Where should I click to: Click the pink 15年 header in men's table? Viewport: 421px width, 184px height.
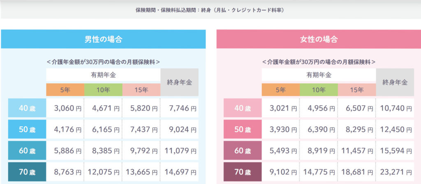[141, 90]
